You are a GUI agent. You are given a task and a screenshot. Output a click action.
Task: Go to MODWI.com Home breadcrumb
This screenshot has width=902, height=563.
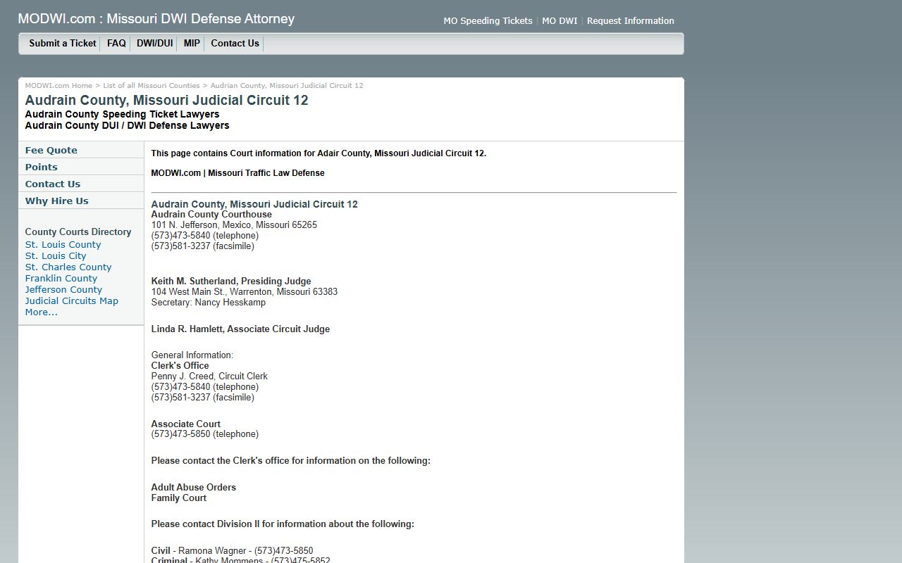click(x=58, y=86)
